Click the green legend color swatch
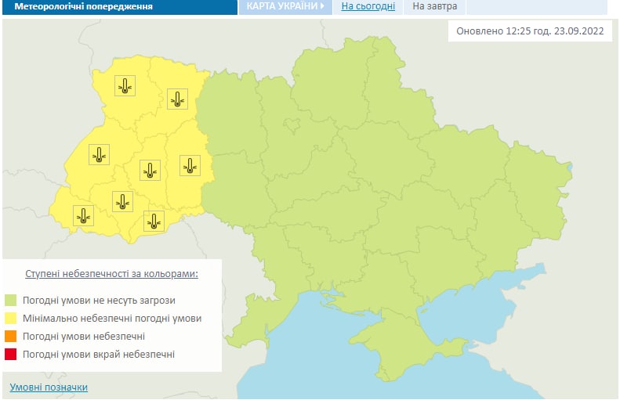 [x=11, y=301]
